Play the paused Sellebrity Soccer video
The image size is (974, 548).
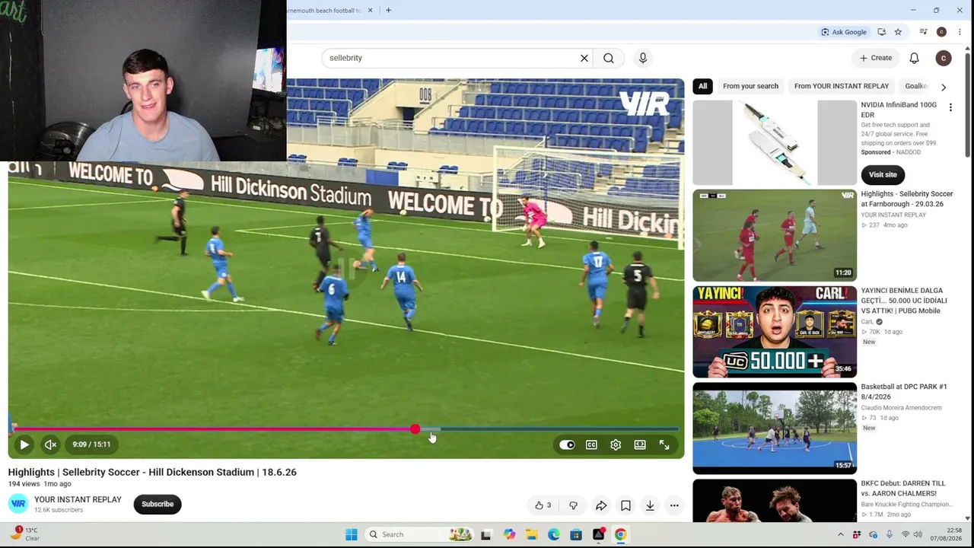[x=24, y=444]
